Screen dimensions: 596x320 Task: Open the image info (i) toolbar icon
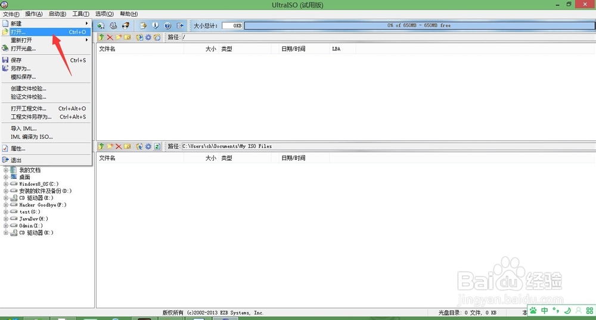click(x=156, y=26)
